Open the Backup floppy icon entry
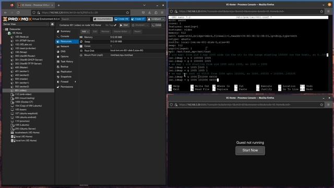334x188 pixels. point(58,67)
